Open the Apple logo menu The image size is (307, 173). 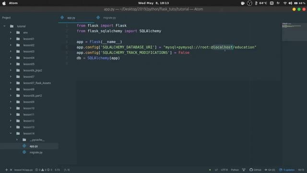coord(4,3)
